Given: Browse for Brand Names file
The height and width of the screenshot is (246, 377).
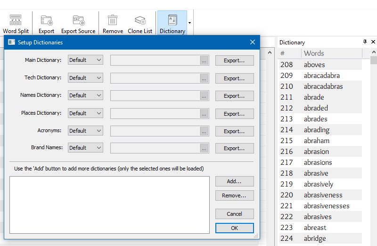Looking at the screenshot, I should [204, 148].
